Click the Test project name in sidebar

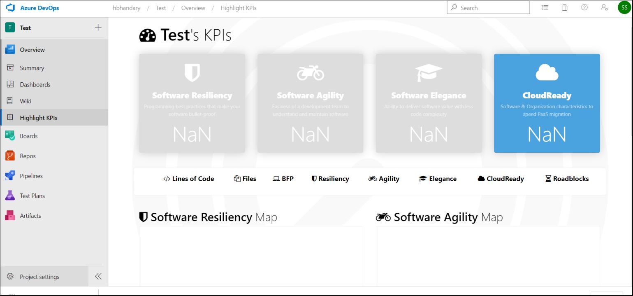(26, 28)
